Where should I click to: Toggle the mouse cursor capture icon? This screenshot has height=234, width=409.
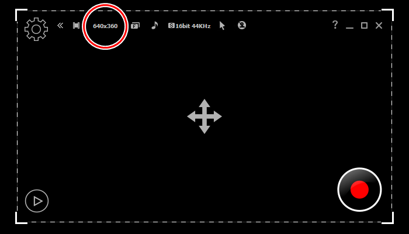pyautogui.click(x=222, y=26)
